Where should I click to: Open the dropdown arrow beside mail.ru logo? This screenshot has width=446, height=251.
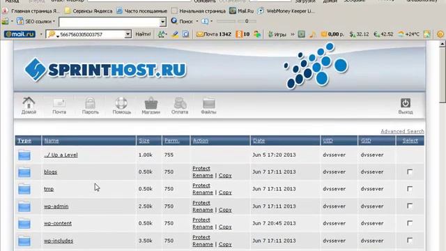point(41,34)
